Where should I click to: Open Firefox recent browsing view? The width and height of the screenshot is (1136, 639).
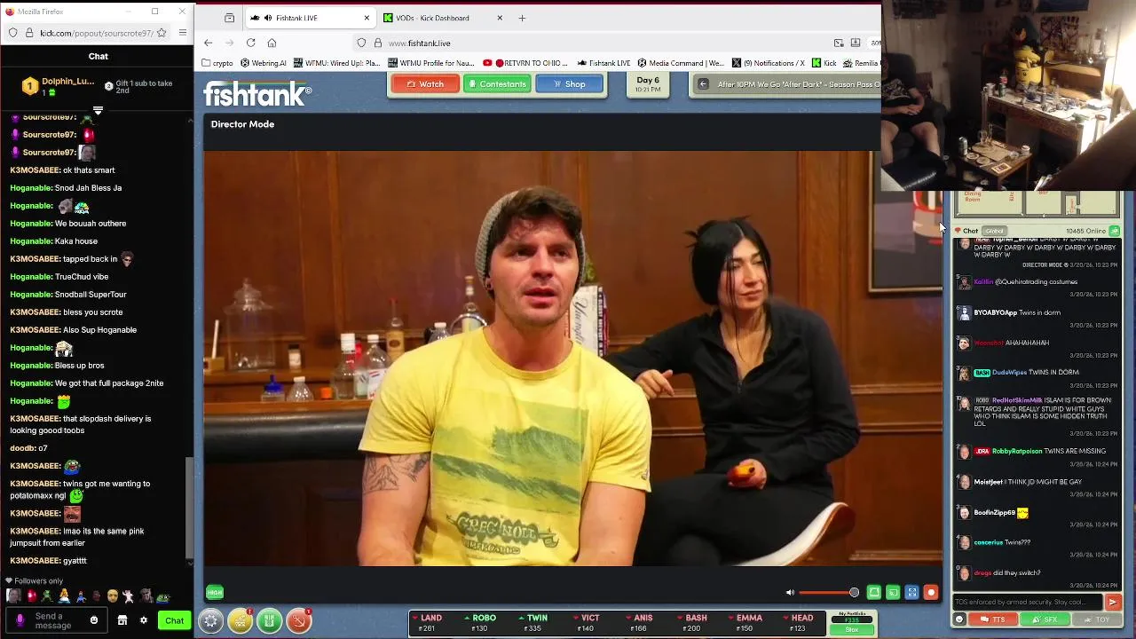tap(229, 18)
